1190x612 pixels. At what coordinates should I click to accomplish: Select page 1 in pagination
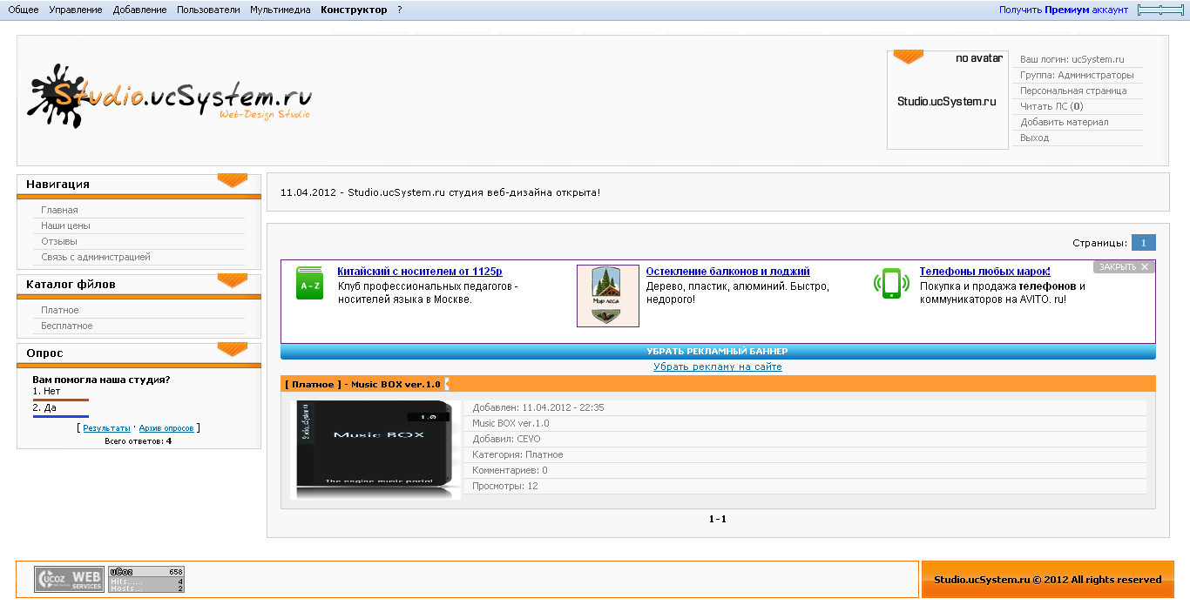(1143, 243)
